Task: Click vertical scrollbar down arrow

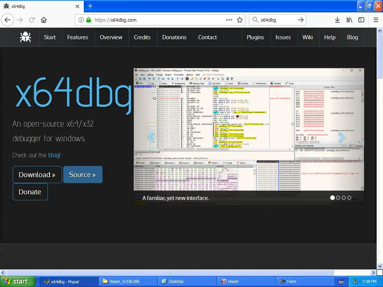Action: coord(380,266)
